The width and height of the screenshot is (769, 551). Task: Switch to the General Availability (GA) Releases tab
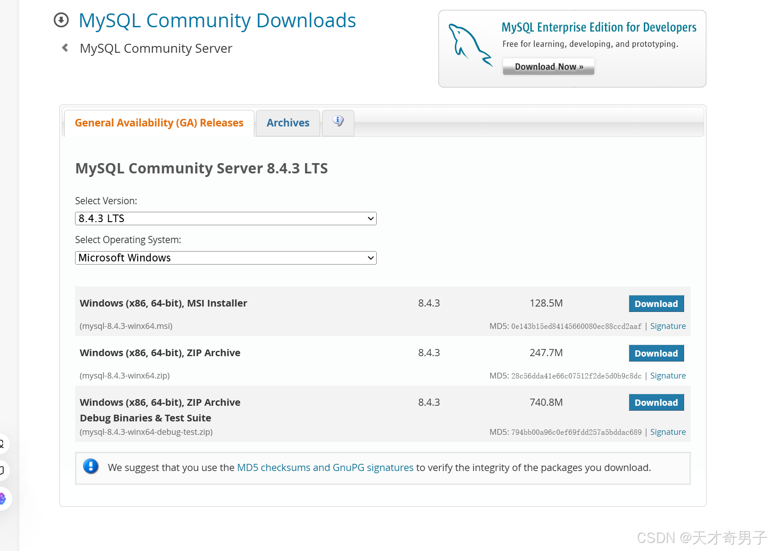coord(159,123)
